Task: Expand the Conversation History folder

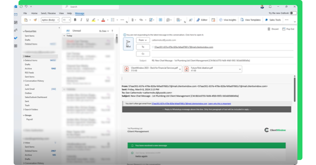Action: click(23, 81)
